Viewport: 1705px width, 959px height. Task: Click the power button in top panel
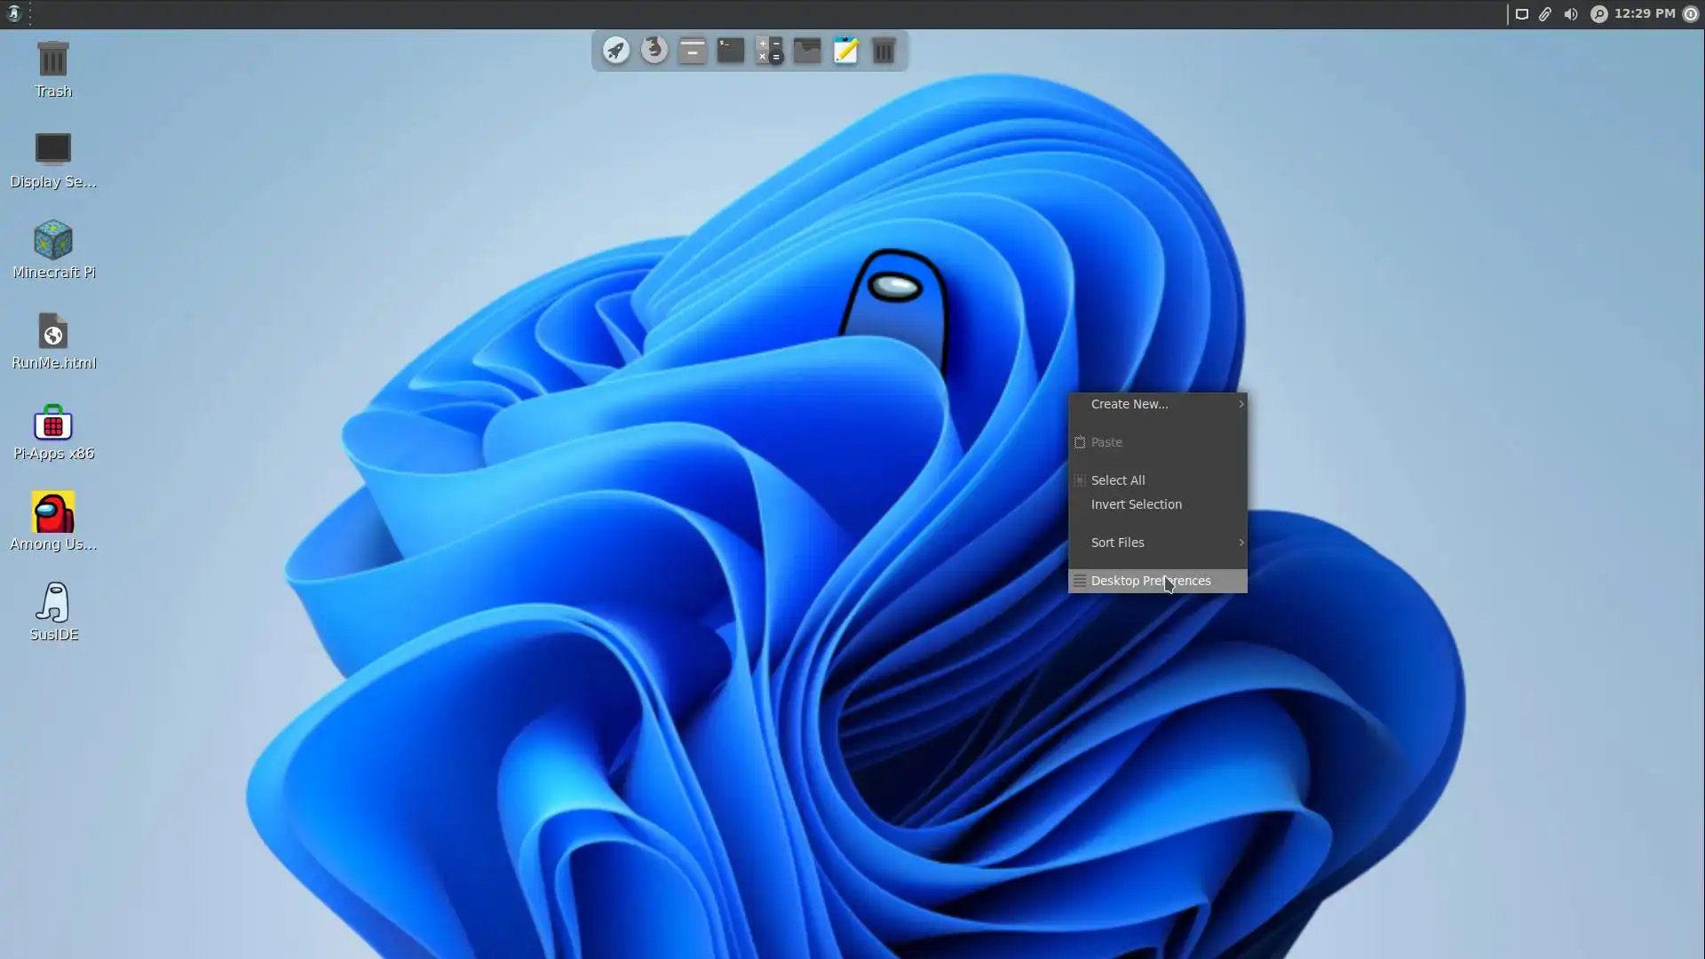(x=1690, y=14)
